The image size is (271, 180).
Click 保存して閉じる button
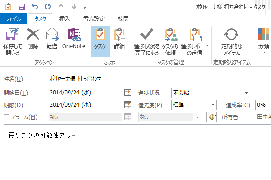coord(13,41)
